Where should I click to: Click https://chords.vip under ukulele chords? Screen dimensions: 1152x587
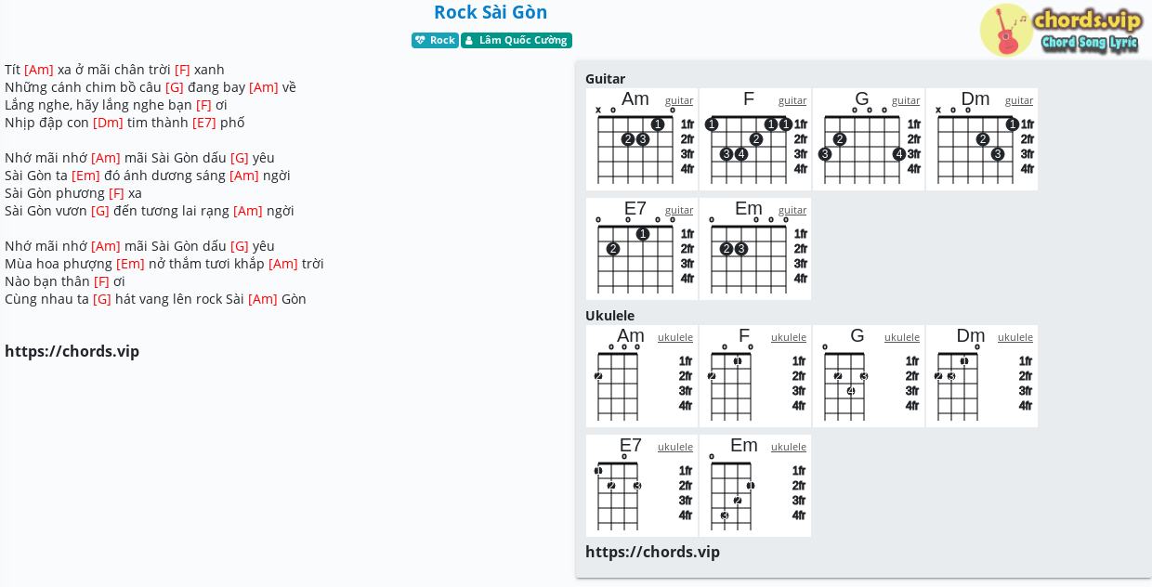point(652,552)
